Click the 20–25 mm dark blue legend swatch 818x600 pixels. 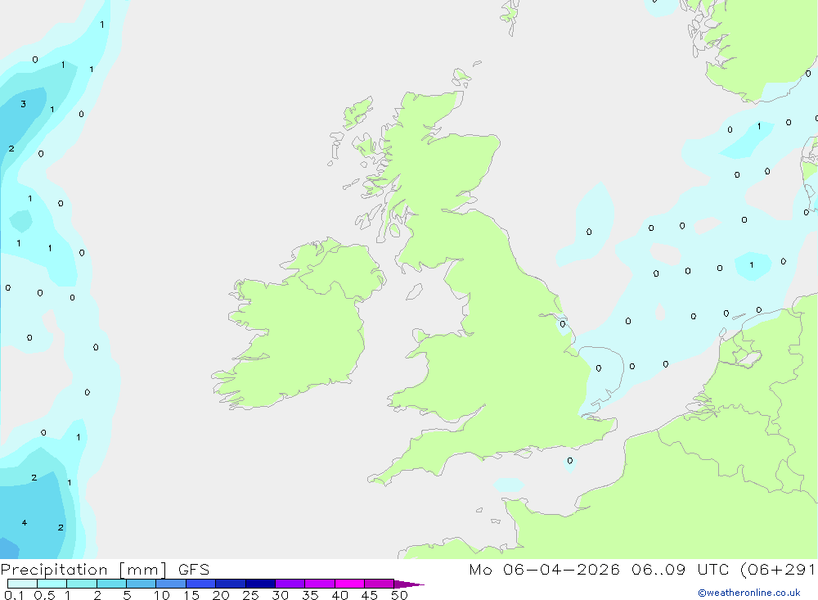[231, 584]
